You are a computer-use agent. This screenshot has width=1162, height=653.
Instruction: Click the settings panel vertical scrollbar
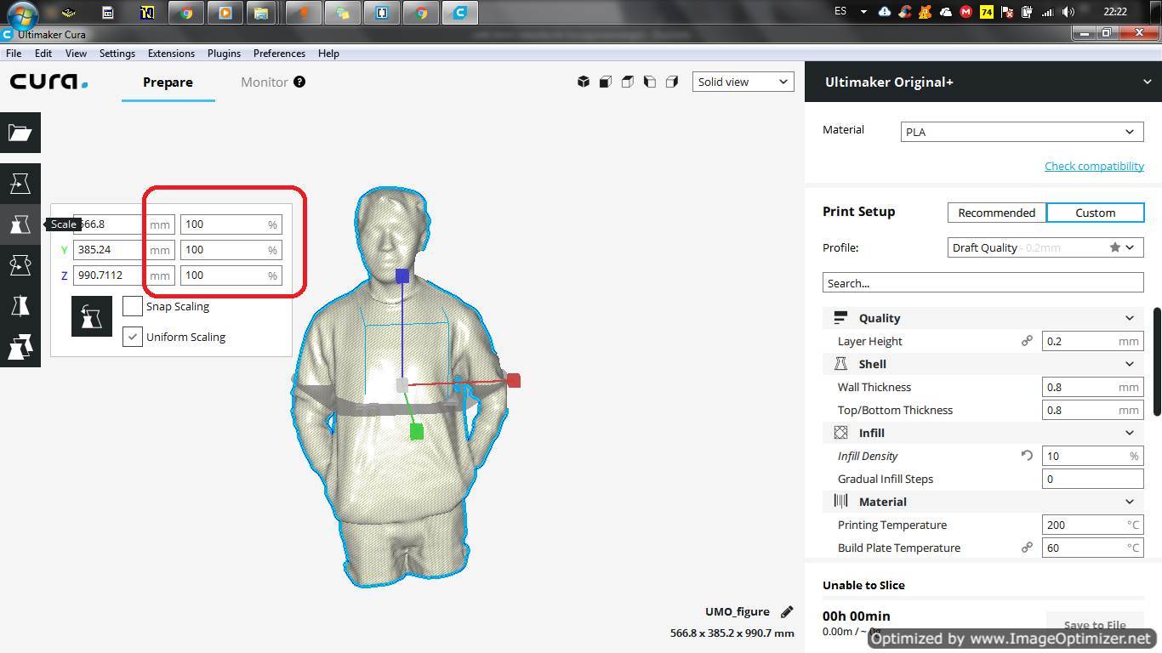pos(1157,361)
